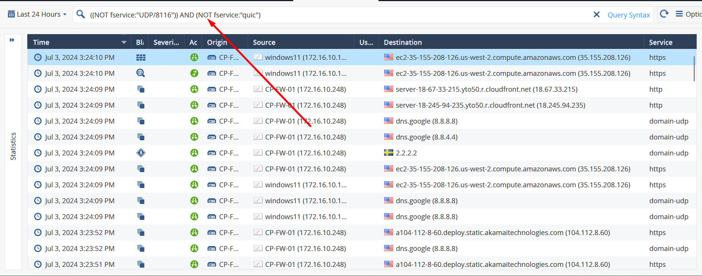702x276 pixels.
Task: Clear the query with the X button
Action: click(x=596, y=14)
